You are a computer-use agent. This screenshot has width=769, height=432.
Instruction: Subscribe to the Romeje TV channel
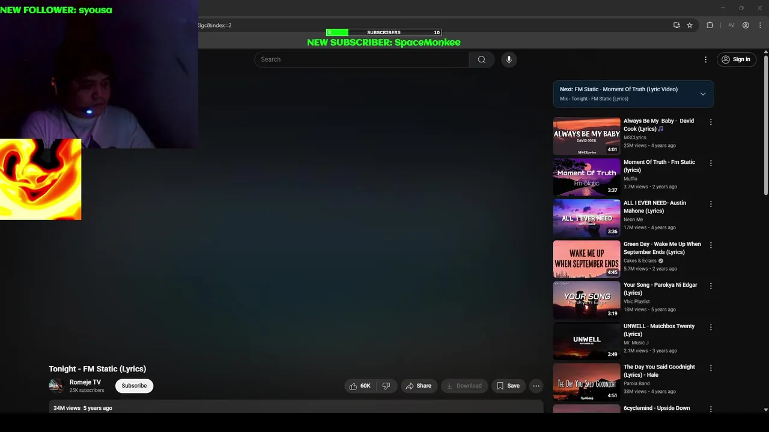(134, 386)
